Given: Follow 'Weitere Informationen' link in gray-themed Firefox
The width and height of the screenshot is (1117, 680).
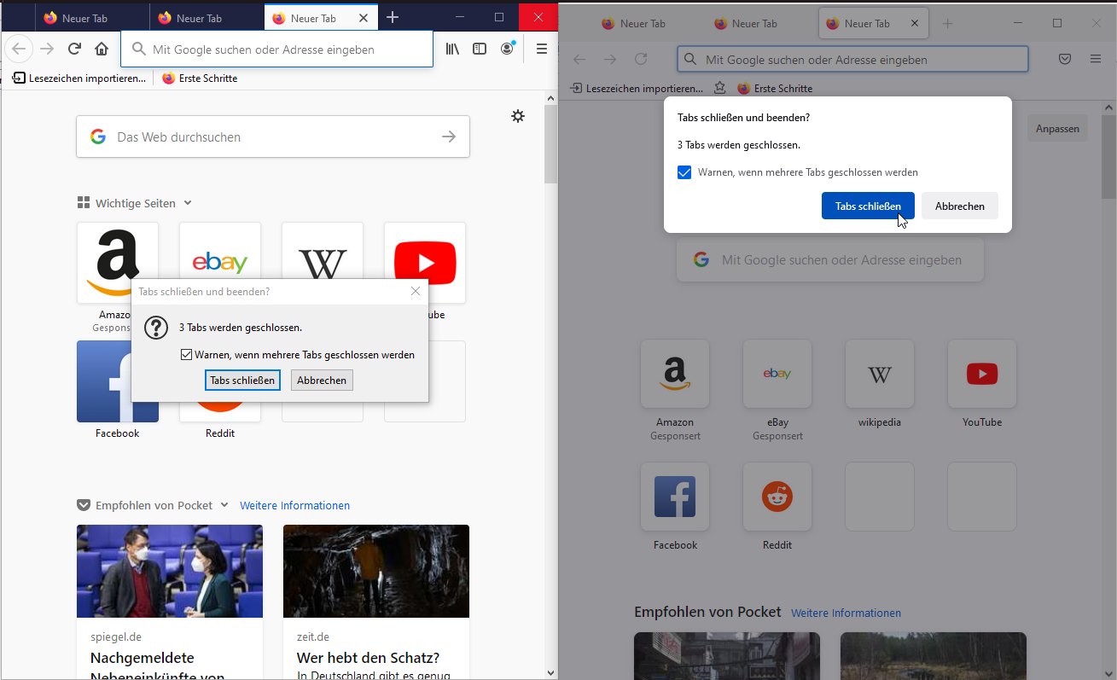Looking at the screenshot, I should (x=846, y=613).
